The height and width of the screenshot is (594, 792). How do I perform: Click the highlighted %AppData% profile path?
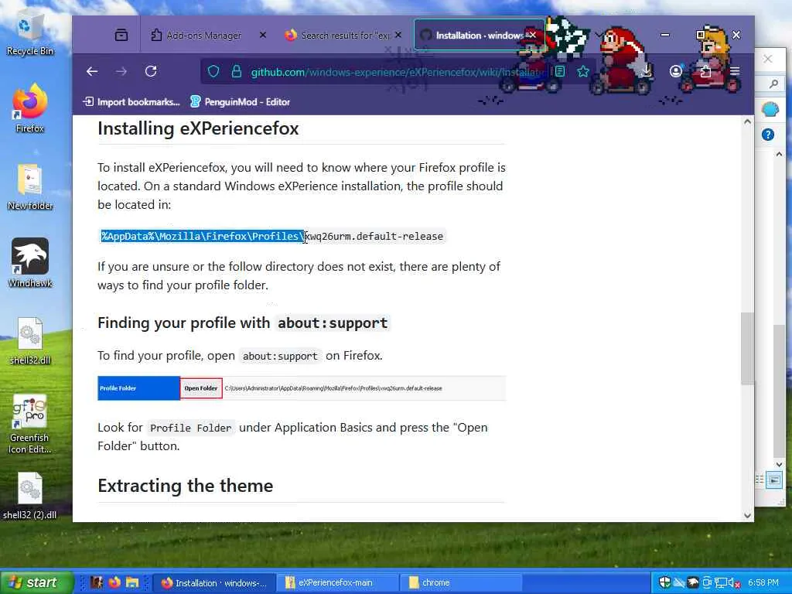tap(203, 237)
